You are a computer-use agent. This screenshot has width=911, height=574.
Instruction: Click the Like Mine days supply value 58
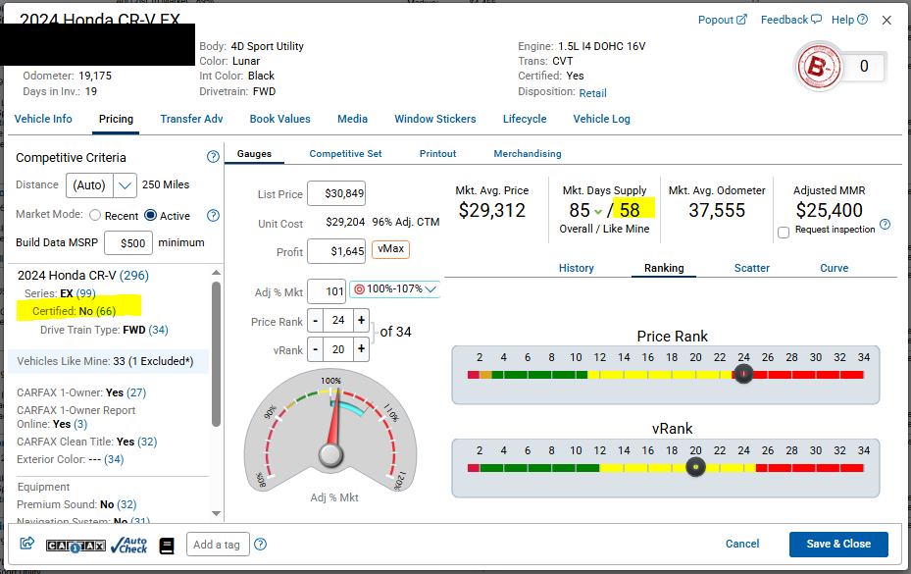tap(630, 210)
